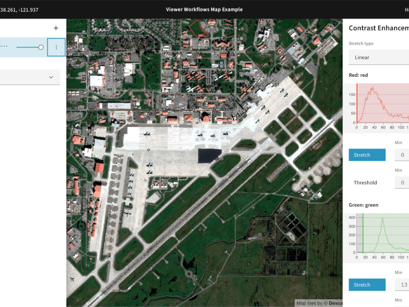Click the plus icon to add a layer
This screenshot has width=409, height=307.
pyautogui.click(x=56, y=28)
